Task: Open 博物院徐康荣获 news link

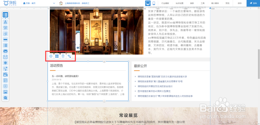Action: (x=160, y=81)
